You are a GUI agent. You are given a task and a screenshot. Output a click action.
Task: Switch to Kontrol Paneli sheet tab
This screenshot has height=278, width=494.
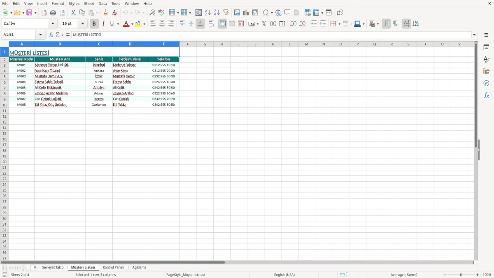pos(113,267)
